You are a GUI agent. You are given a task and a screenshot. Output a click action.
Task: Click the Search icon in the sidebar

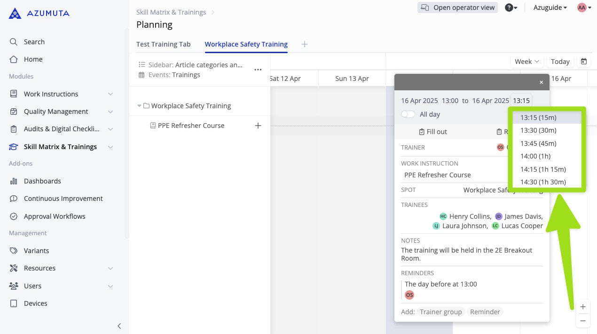coord(14,41)
